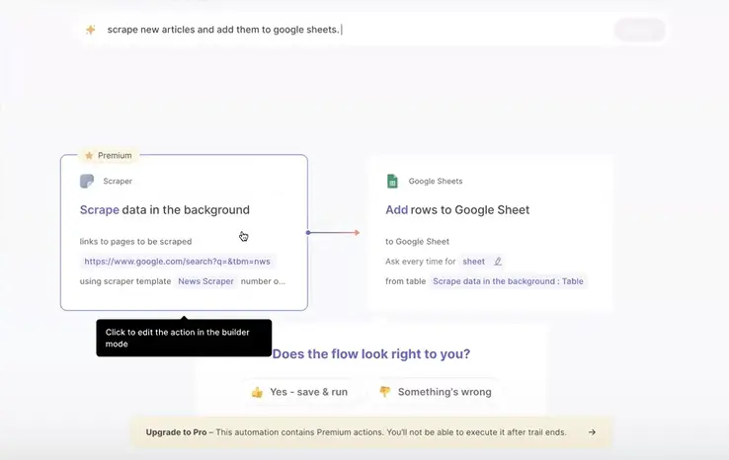The width and height of the screenshot is (729, 460).
Task: Click the 'links to pages to be scraped' label
Action: click(x=135, y=242)
